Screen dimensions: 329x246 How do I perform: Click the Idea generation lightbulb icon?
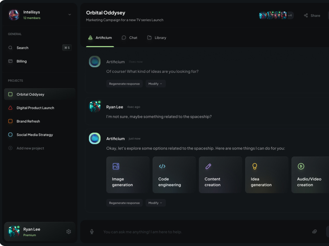click(x=255, y=166)
